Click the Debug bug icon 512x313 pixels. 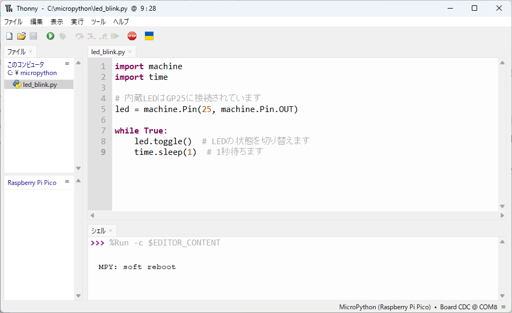[62, 36]
